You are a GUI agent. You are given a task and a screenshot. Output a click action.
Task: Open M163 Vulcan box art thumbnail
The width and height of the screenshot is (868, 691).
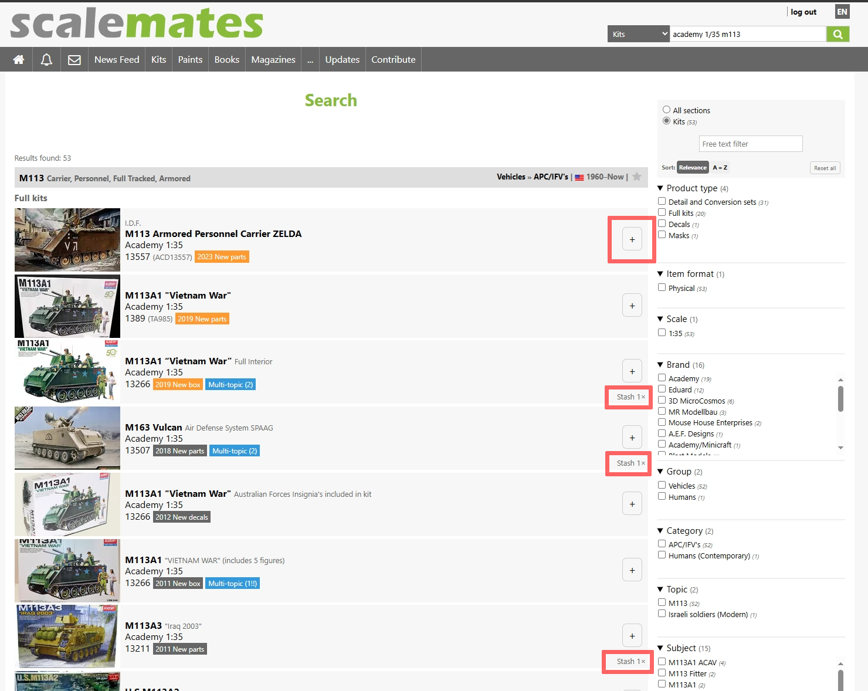(67, 438)
